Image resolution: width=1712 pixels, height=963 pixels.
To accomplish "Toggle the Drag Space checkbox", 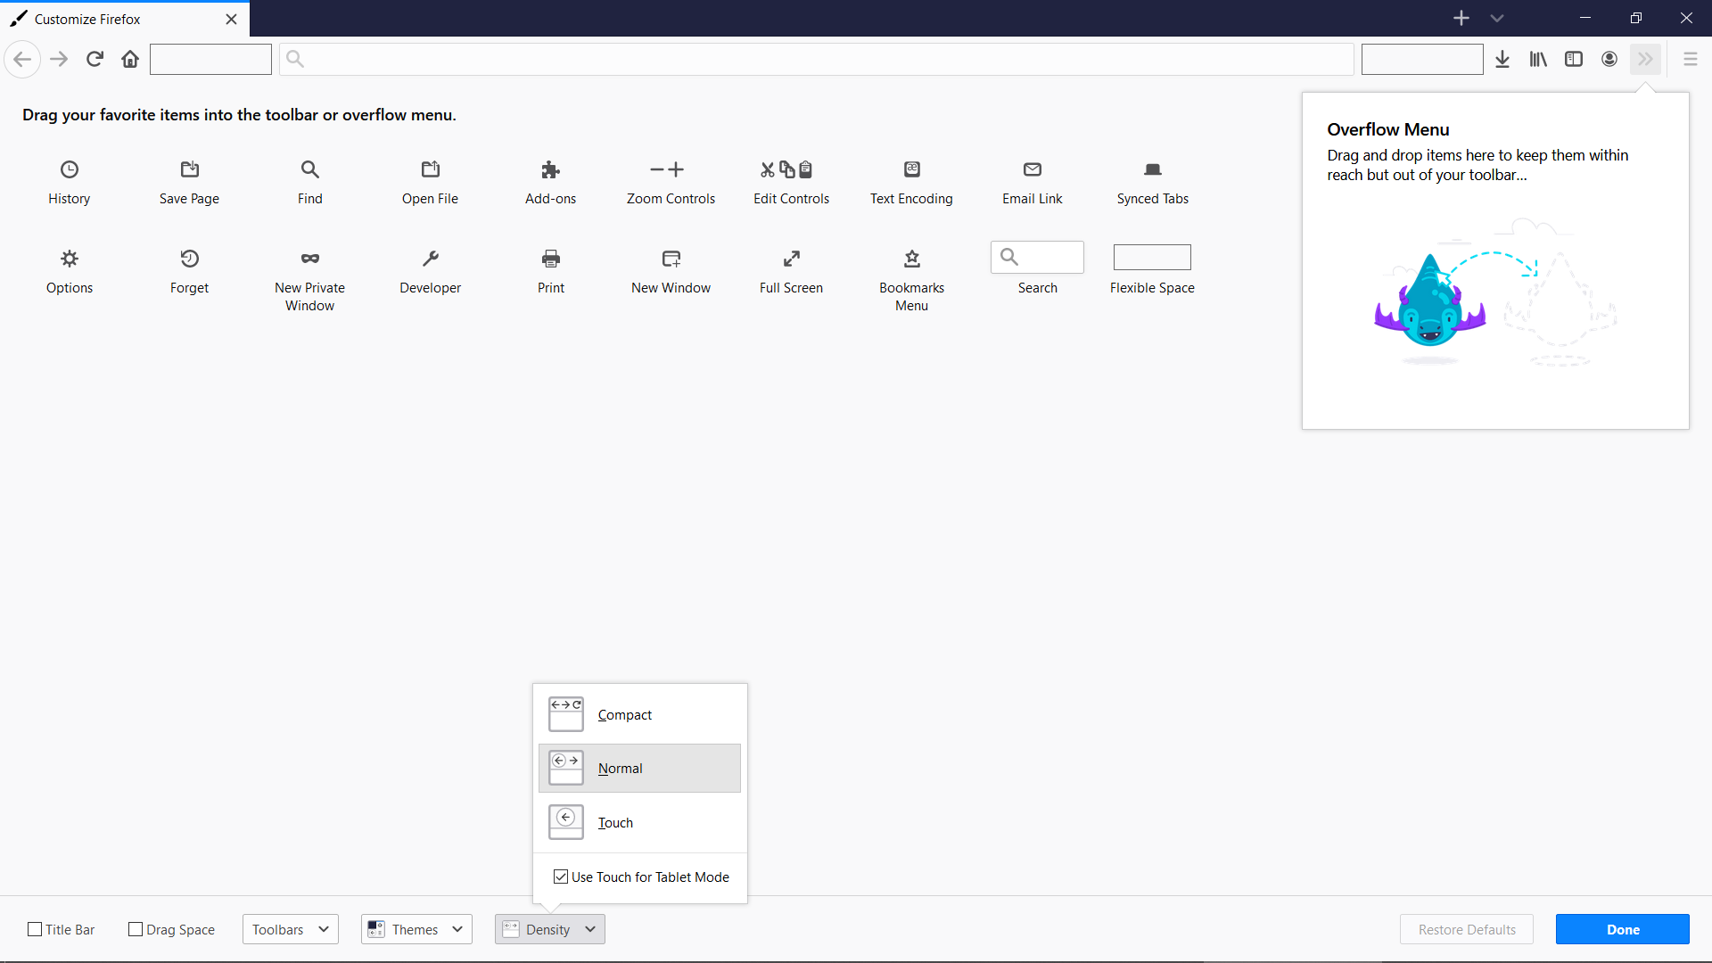I will tap(136, 929).
